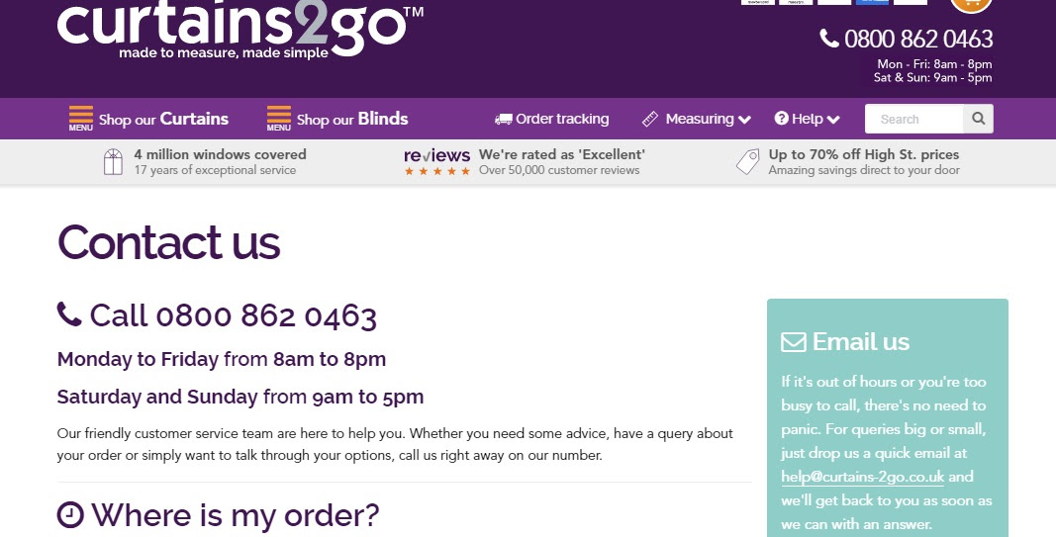This screenshot has height=537, width=1056.
Task: Click the price tag icon
Action: pos(747,162)
